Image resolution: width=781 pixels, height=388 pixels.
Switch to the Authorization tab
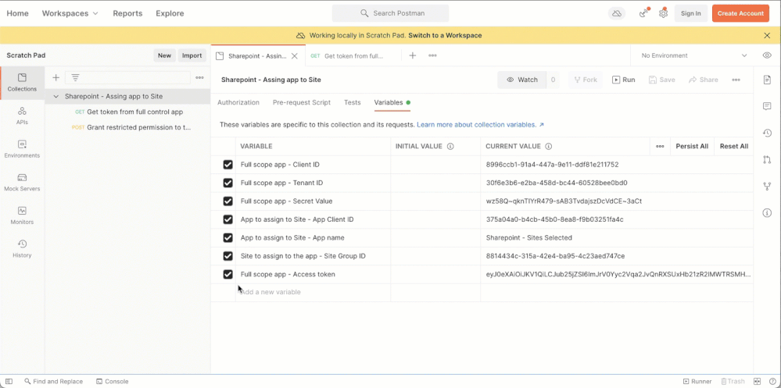click(238, 102)
